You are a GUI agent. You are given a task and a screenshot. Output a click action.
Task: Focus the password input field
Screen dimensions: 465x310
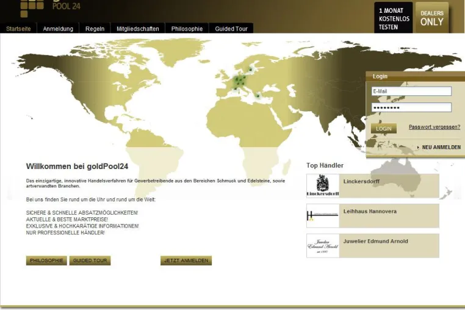[411, 107]
